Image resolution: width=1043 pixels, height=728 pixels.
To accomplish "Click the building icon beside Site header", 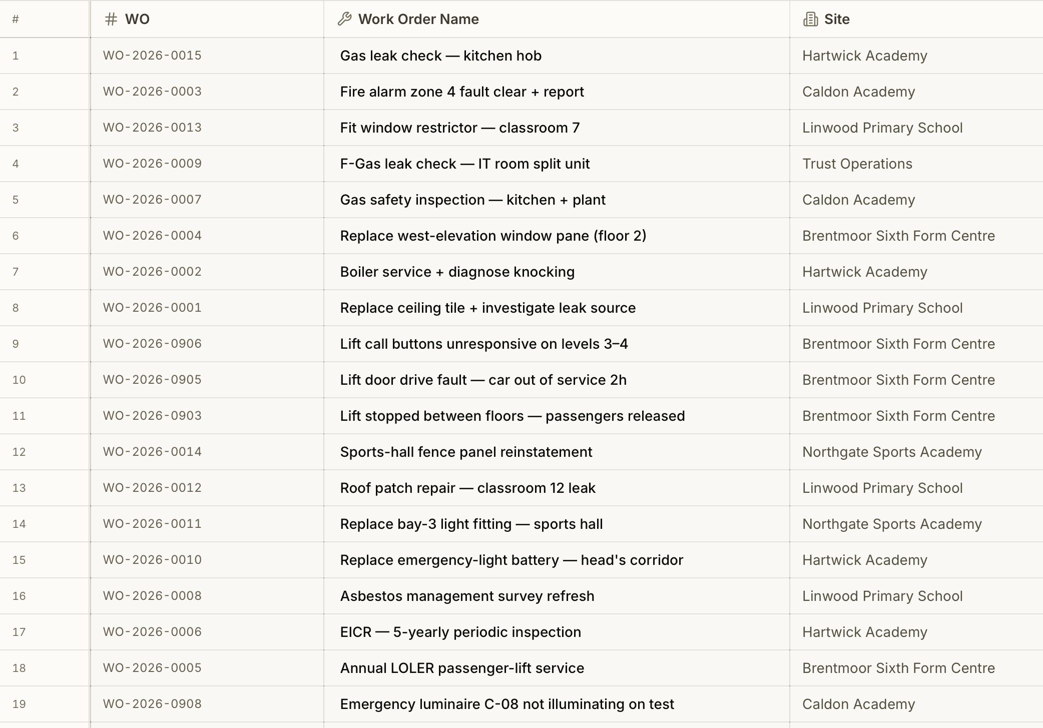I will pyautogui.click(x=810, y=19).
